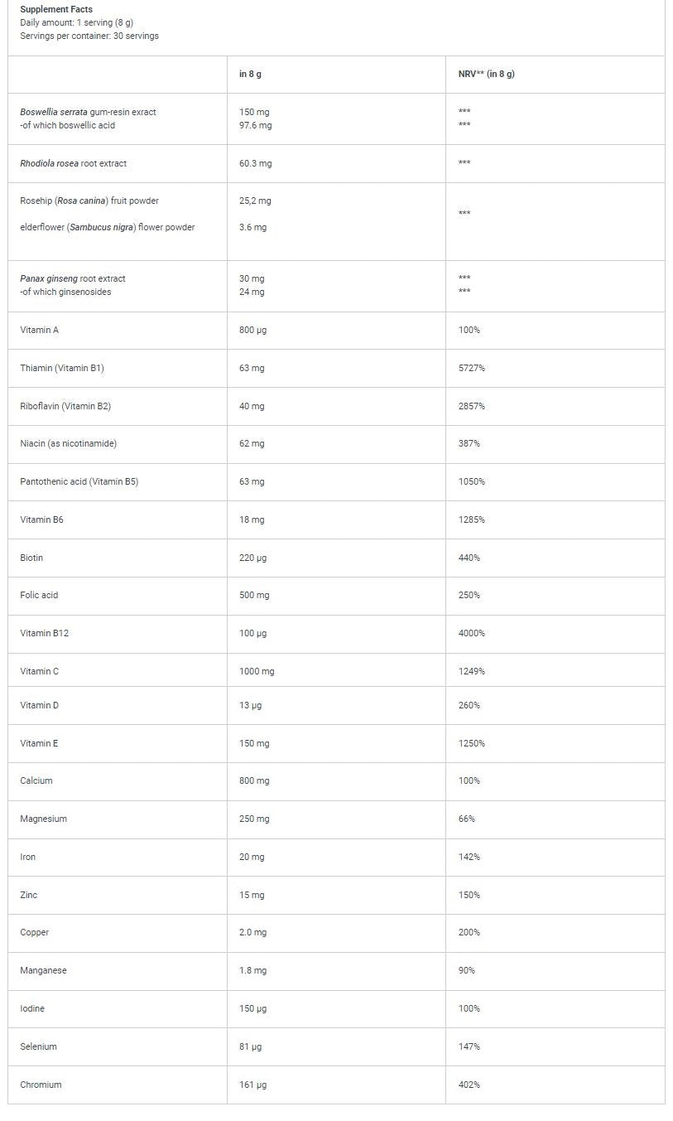The width and height of the screenshot is (673, 1121).
Task: Click the 142% Iron NRV value
Action: coord(469,857)
